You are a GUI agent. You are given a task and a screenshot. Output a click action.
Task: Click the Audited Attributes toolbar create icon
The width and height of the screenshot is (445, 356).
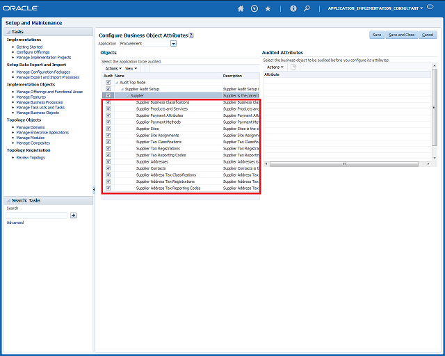[x=293, y=67]
